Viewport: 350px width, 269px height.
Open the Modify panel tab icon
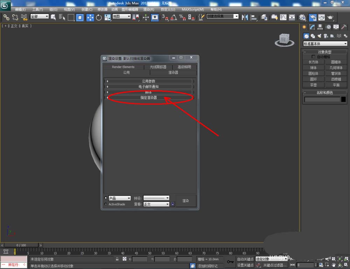[x=312, y=27]
